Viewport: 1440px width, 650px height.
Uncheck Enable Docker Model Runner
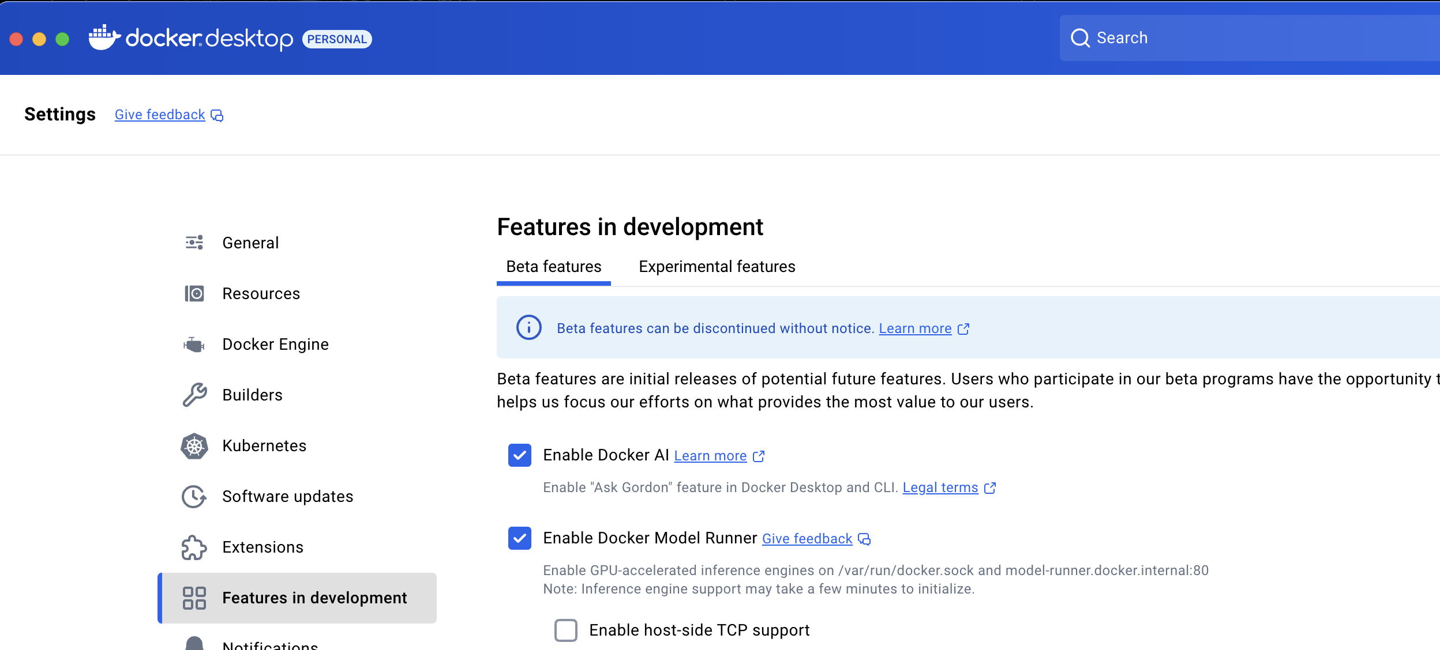tap(520, 538)
